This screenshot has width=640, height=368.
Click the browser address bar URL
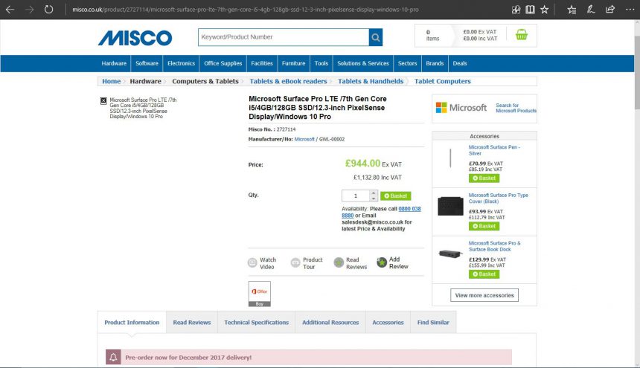(246, 10)
